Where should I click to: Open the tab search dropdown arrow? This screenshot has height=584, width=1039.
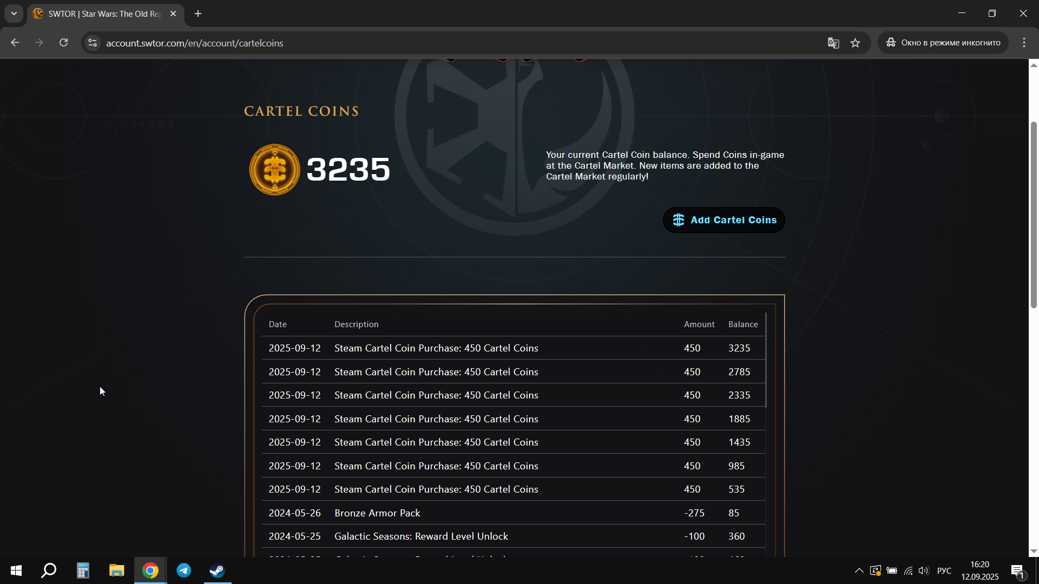click(14, 14)
